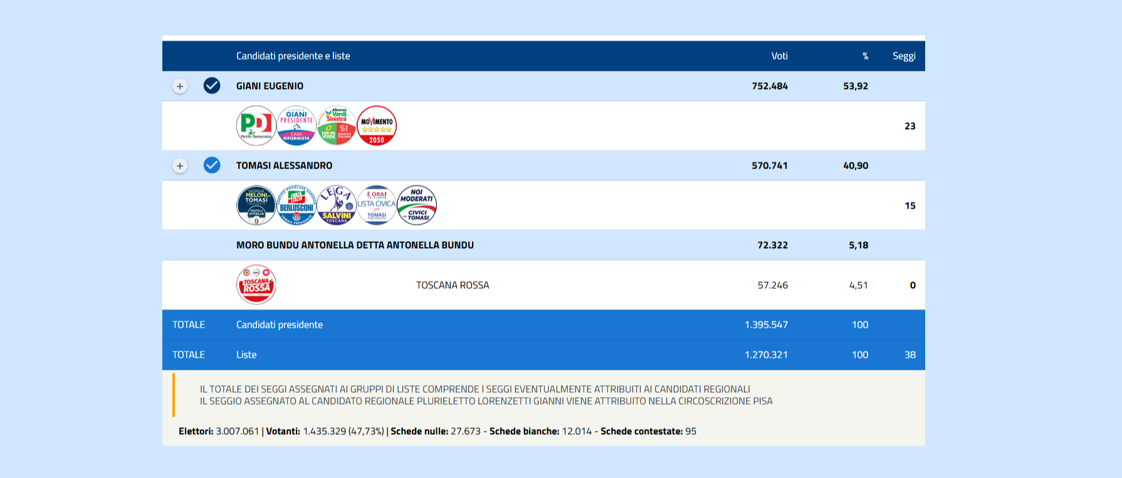Click the Movimento 2050 five-star logo
The width and height of the screenshot is (1122, 478).
[x=377, y=126]
